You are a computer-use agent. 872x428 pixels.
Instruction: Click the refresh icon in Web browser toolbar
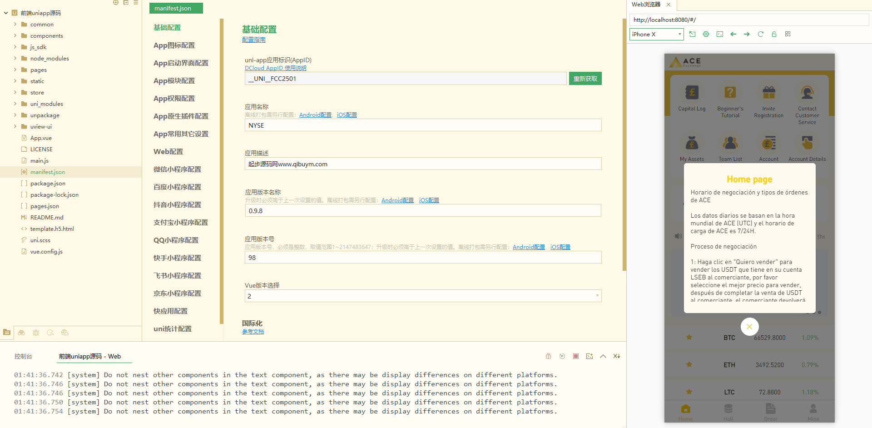(760, 34)
